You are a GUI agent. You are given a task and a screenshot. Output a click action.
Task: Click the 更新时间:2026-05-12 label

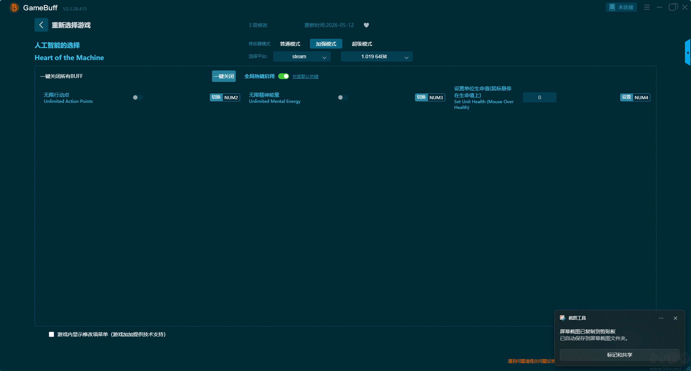tap(329, 25)
